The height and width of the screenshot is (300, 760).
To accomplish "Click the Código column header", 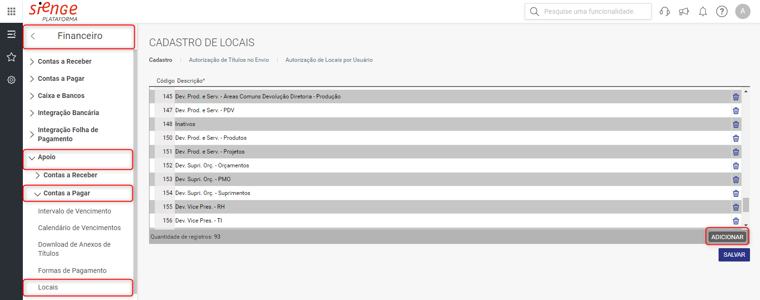I will pos(166,81).
